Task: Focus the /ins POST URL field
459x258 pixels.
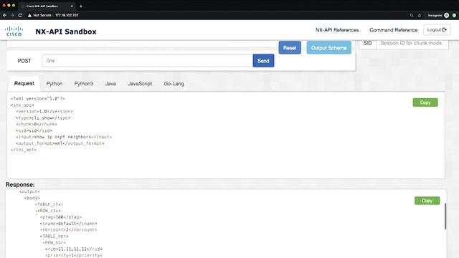Action: point(147,60)
